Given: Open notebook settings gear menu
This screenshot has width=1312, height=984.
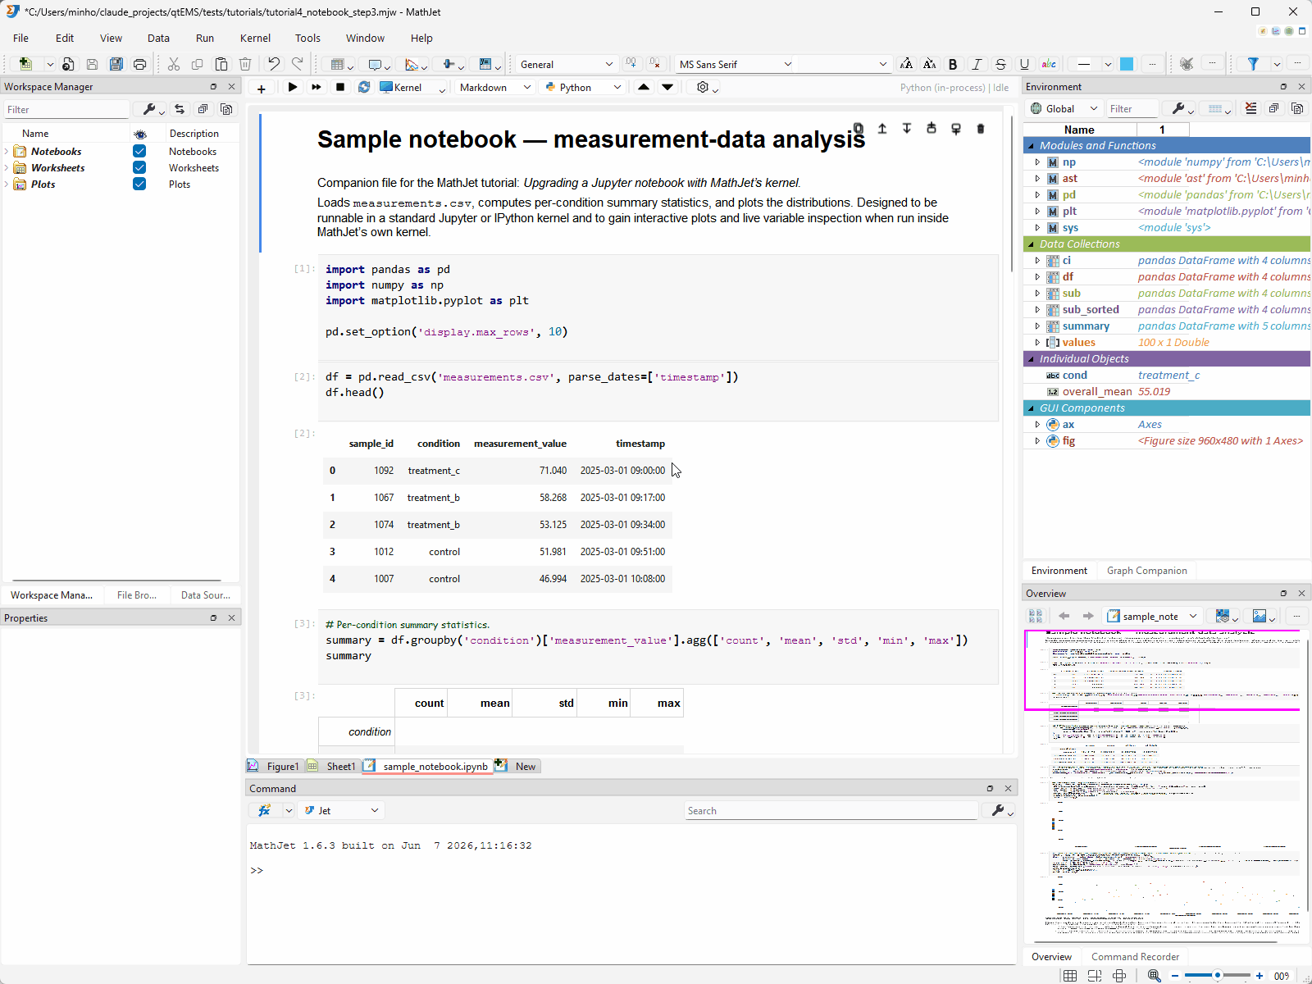Looking at the screenshot, I should click(x=706, y=87).
